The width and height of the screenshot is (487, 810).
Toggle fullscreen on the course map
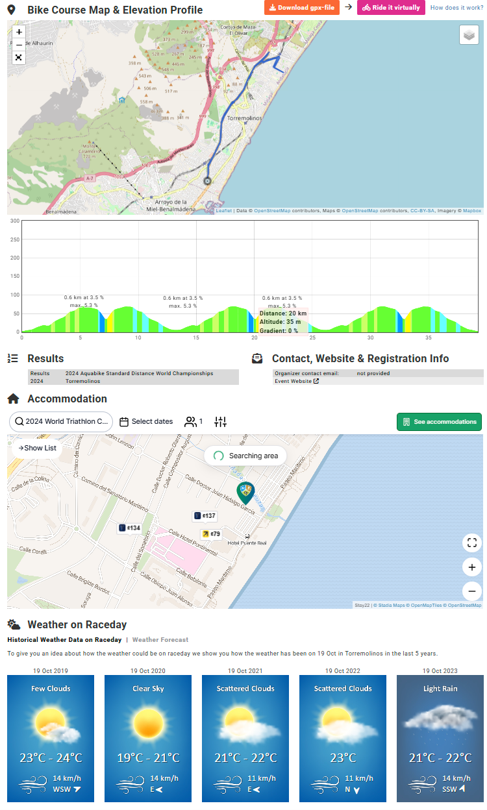point(19,57)
